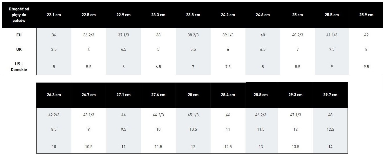Select the UK row label
The height and width of the screenshot is (155, 385).
coord(19,49)
